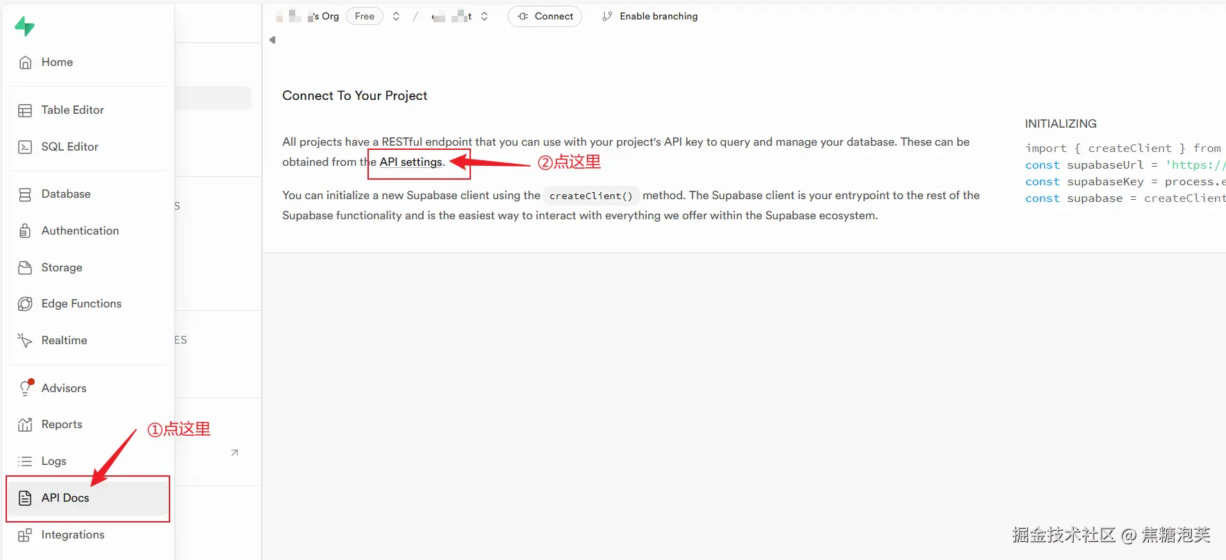
Task: Click the Database icon in sidebar
Action: [x=25, y=194]
